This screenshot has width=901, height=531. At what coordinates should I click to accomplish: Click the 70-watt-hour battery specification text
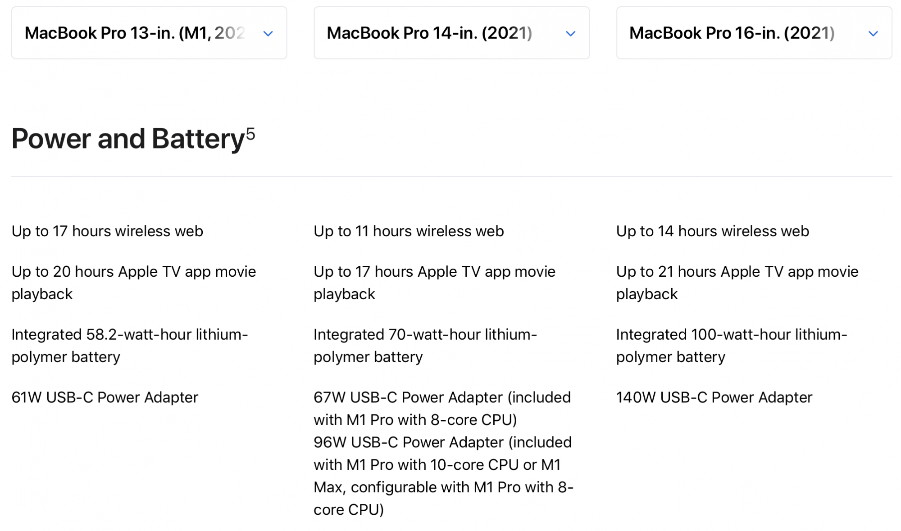[x=425, y=346]
